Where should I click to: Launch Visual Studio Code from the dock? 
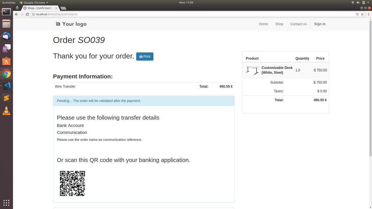pos(7,86)
